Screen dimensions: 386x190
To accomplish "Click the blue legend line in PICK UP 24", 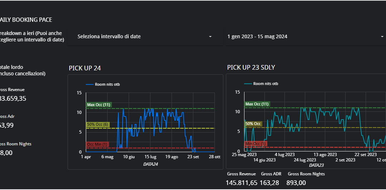I will click(x=89, y=85).
